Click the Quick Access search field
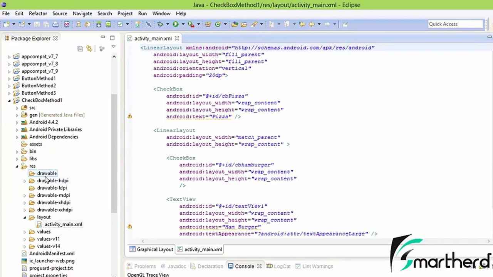Screen dimensions: 493x277 click(x=455, y=24)
